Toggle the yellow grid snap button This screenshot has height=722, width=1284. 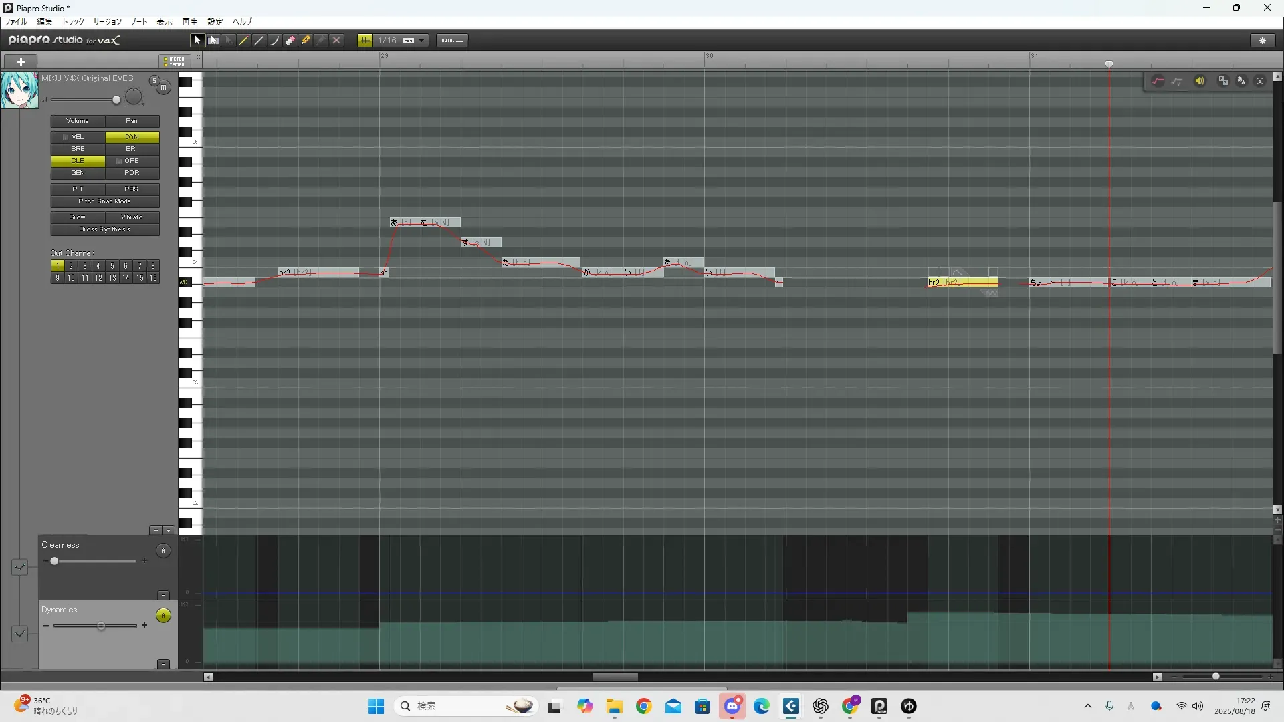(365, 41)
